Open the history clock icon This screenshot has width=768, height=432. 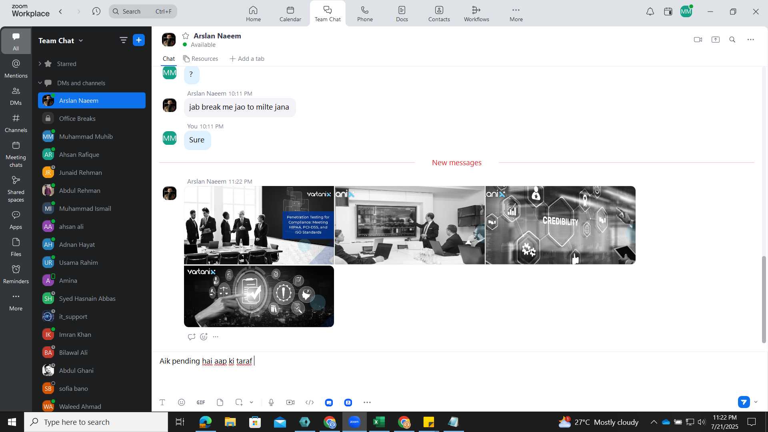click(96, 11)
